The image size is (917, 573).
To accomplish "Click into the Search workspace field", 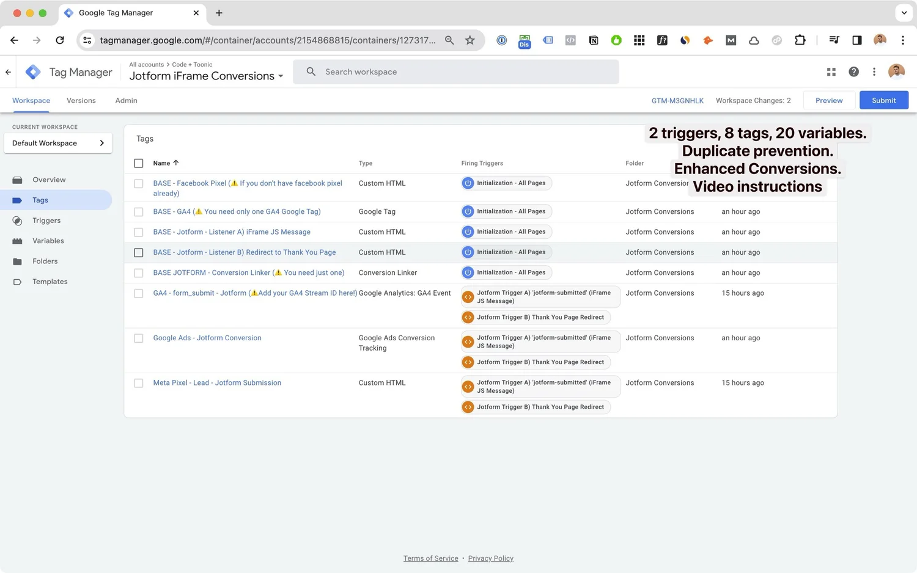I will tap(455, 72).
